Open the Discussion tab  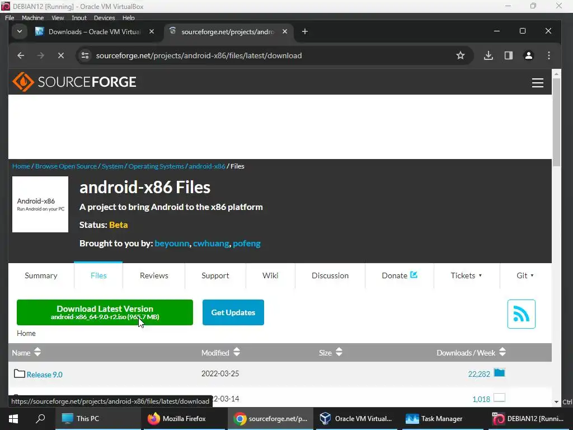330,275
